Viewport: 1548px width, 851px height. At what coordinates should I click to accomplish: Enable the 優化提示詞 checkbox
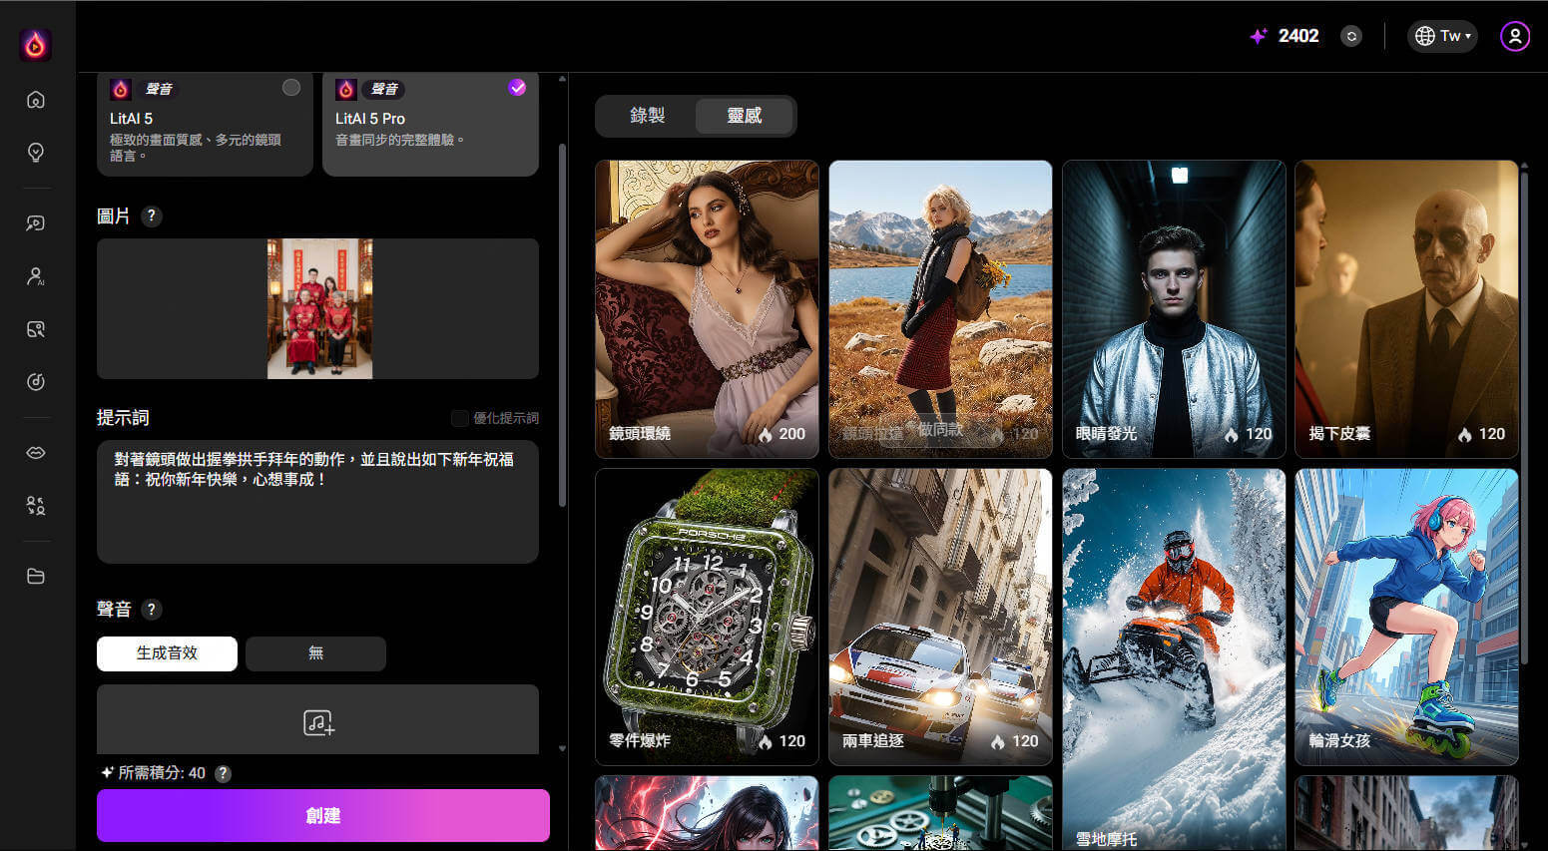click(460, 418)
